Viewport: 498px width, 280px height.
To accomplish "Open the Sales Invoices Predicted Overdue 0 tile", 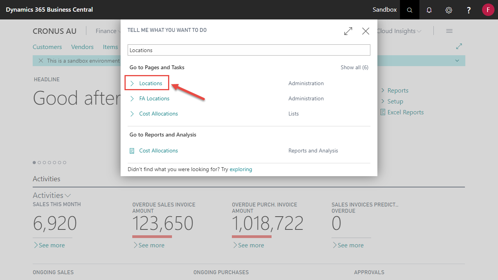I will tap(337, 223).
